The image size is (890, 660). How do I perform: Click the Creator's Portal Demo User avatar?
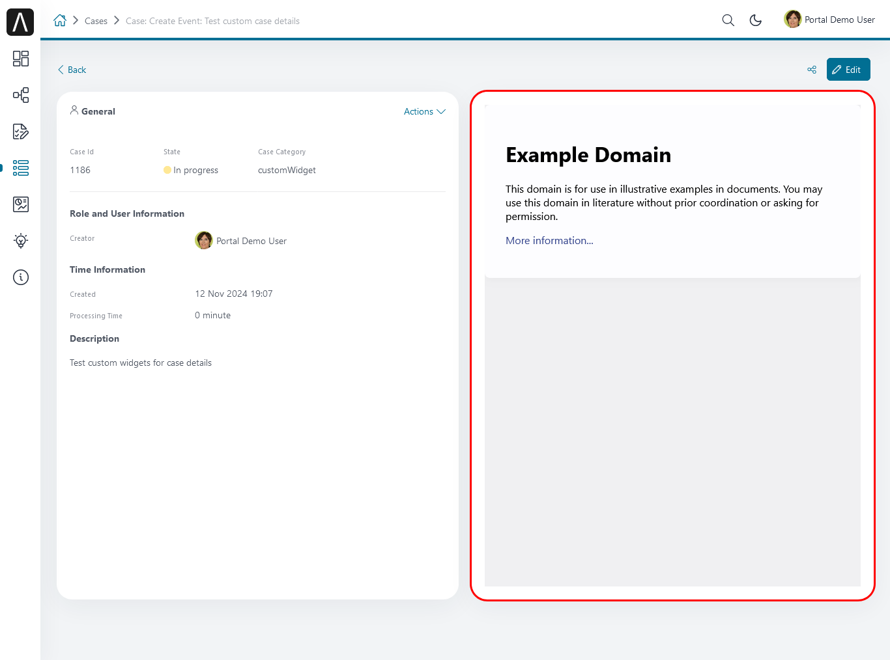tap(204, 240)
